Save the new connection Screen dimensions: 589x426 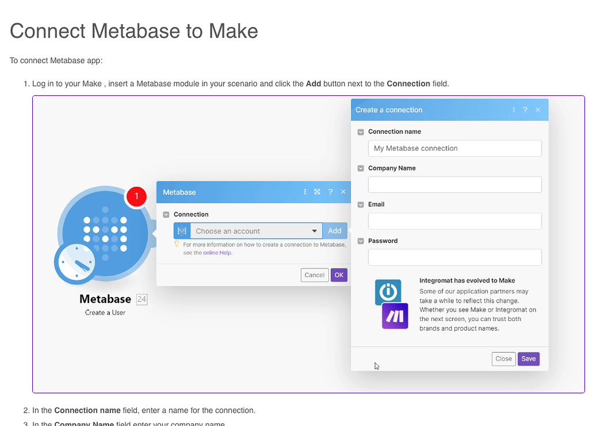coord(528,358)
